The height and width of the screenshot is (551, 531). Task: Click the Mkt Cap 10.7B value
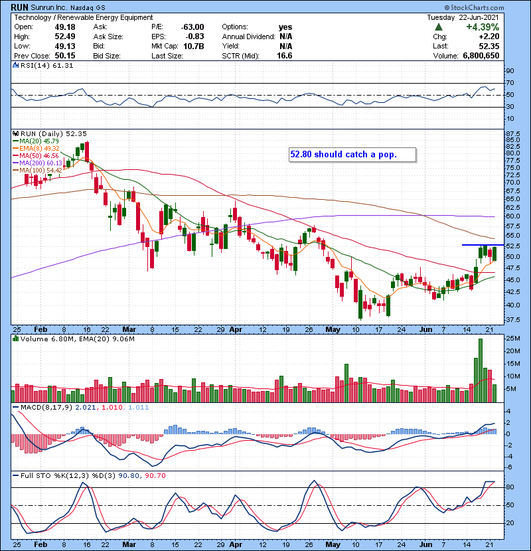[194, 46]
